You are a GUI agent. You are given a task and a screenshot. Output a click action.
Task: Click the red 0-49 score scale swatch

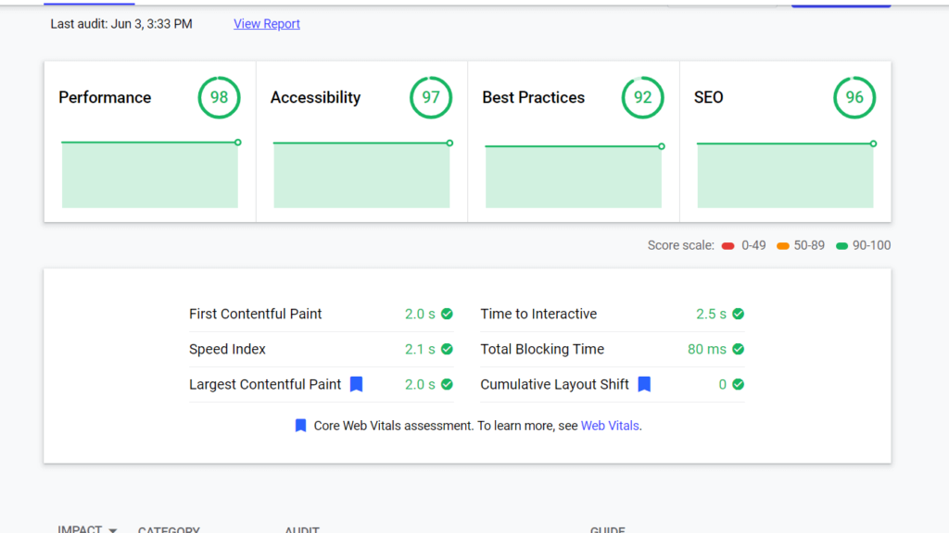[728, 246]
